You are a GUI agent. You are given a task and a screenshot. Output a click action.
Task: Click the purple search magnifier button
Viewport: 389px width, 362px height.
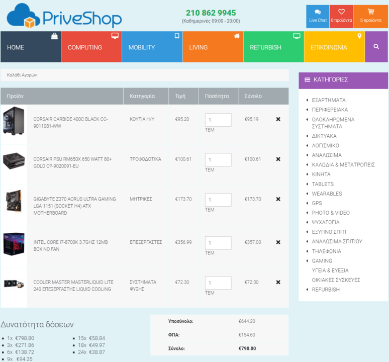[376, 47]
